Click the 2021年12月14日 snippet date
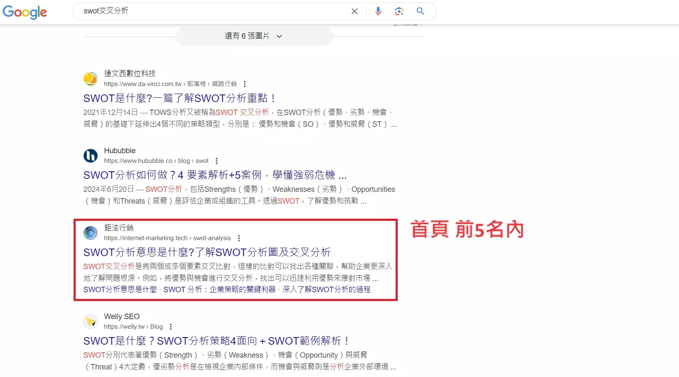This screenshot has height=377, width=679. click(111, 112)
